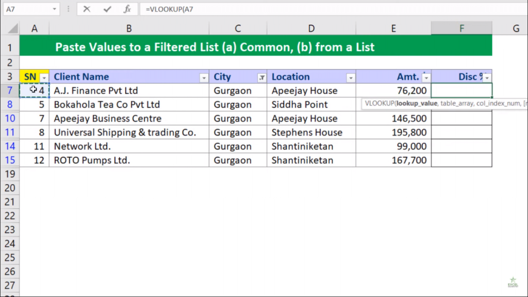This screenshot has height=297, width=528.
Task: Click the Excel watermark logo bottom right
Action: tap(514, 283)
